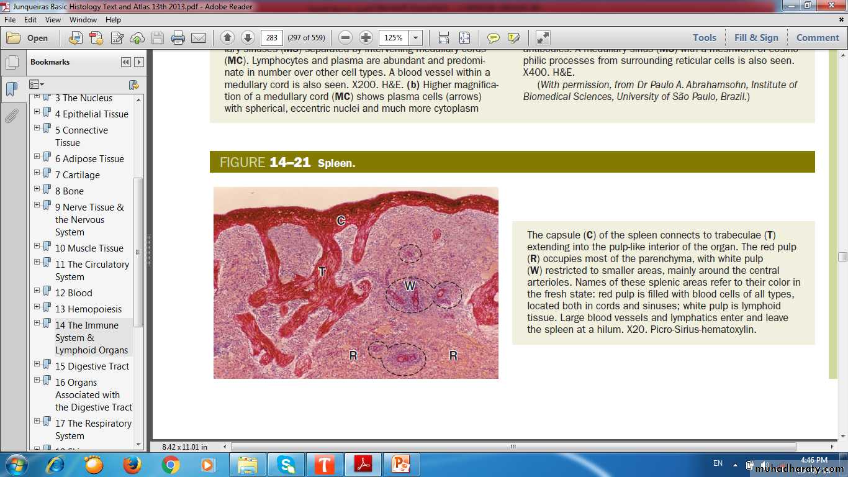Add a sticky note comment
This screenshot has width=848, height=477.
coord(494,38)
